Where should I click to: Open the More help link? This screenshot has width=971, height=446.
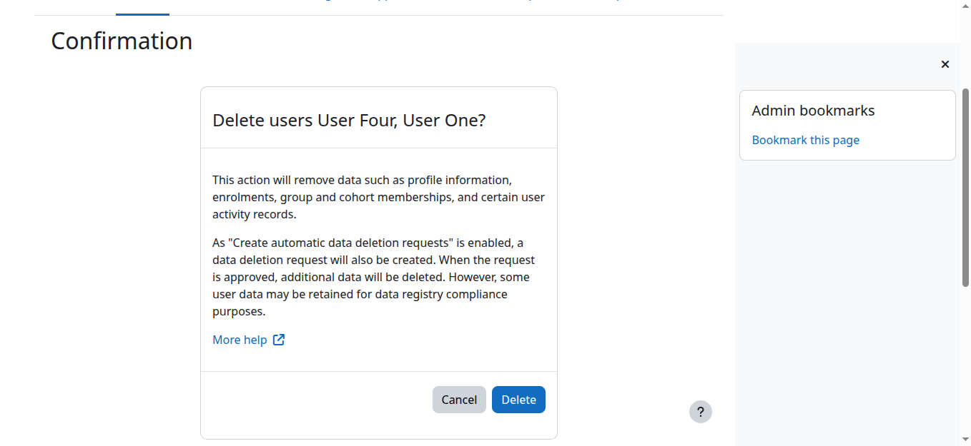coord(240,340)
